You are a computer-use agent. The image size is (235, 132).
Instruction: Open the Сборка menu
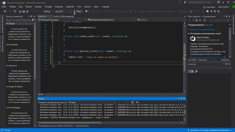pos(38,7)
